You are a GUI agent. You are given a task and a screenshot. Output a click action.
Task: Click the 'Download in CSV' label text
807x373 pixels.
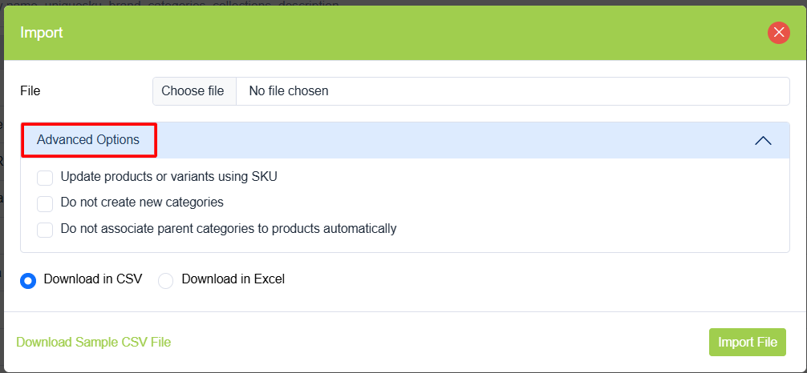(x=93, y=279)
